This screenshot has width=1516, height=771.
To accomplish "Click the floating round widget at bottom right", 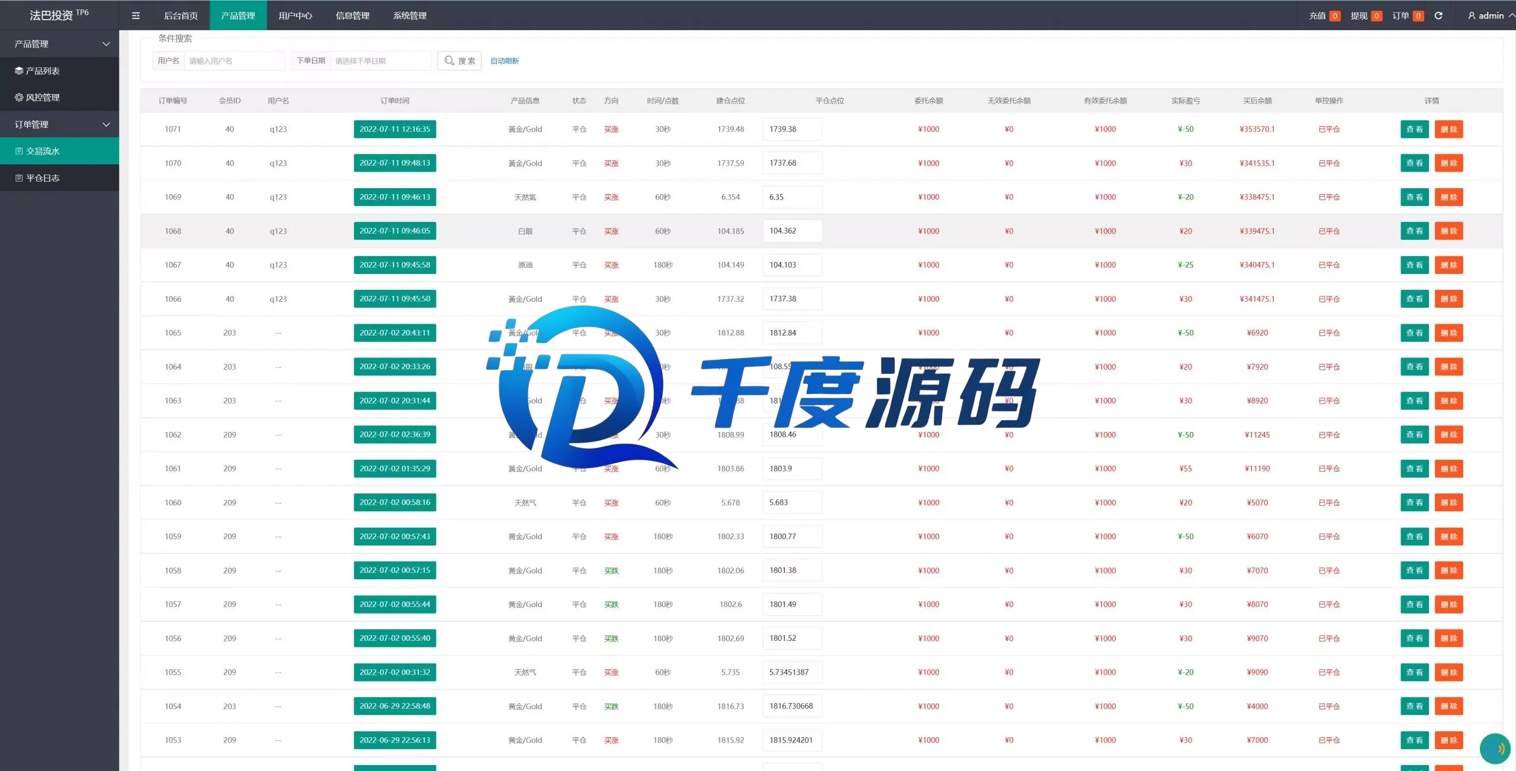I will [x=1495, y=749].
